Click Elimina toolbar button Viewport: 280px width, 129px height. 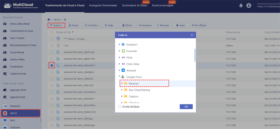(x=127, y=25)
